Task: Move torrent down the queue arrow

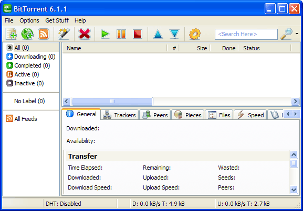Action: tap(174, 34)
